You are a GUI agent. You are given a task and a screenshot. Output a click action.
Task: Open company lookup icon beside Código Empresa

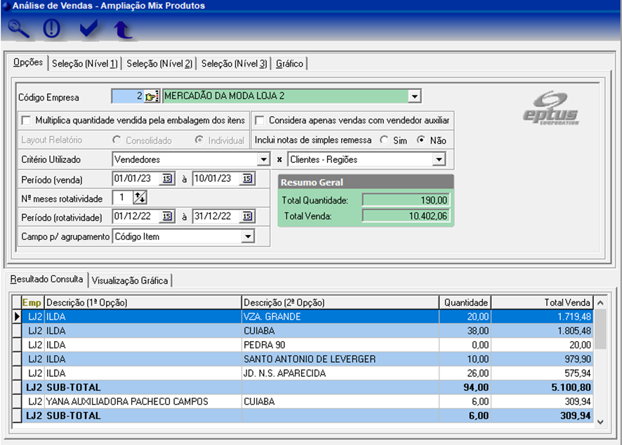[152, 96]
